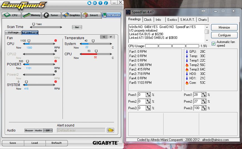Click the CPU fan red alert indicator
Image resolution: width=242 pixels, height=149 pixels.
click(56, 41)
